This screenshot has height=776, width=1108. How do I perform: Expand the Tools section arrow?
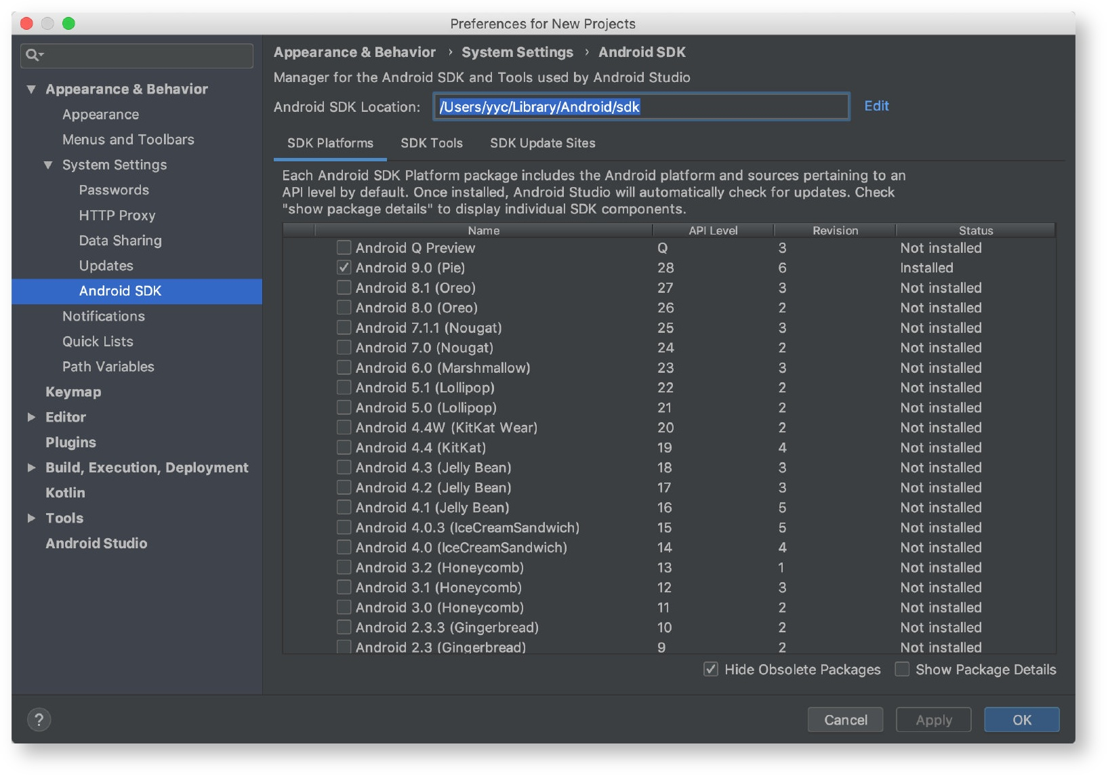tap(31, 518)
